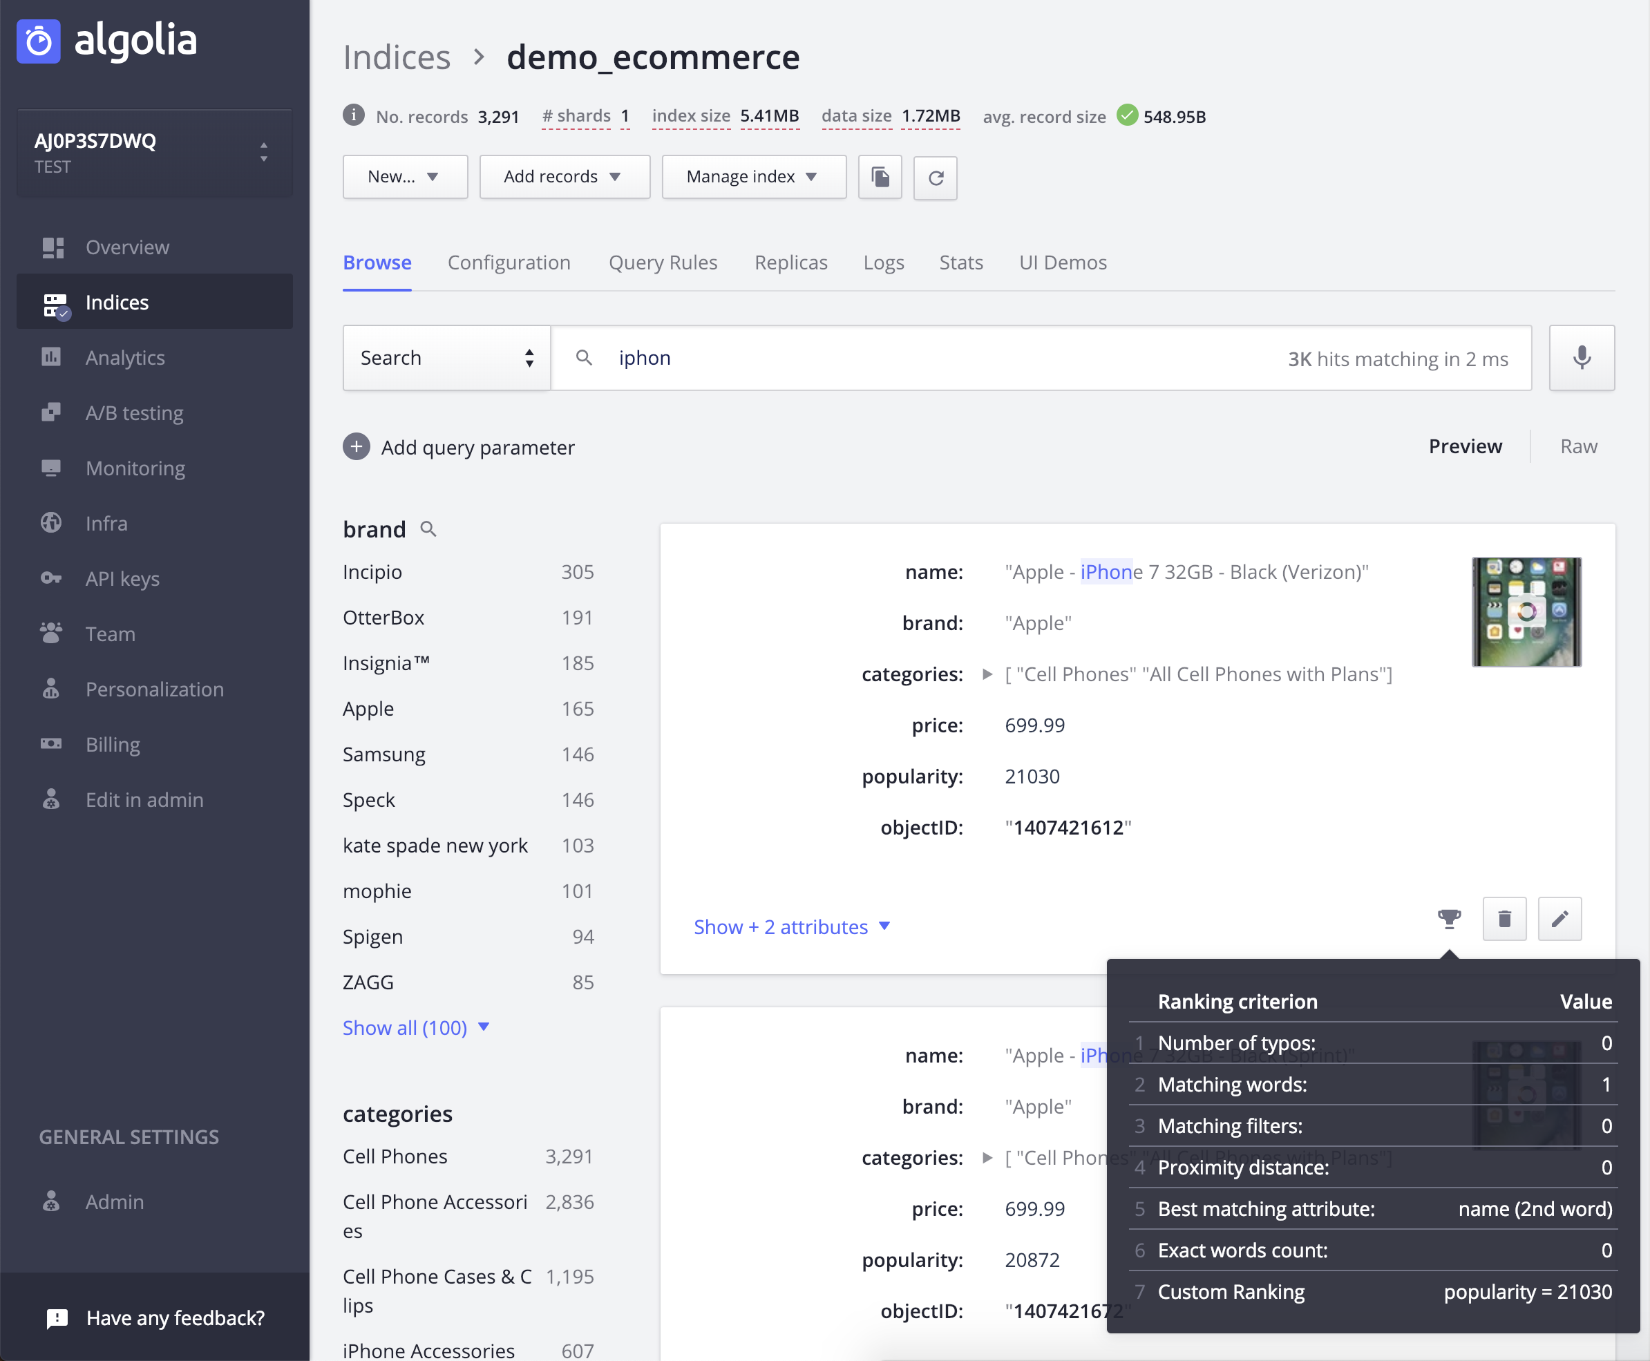Go to the Team page

click(x=110, y=634)
